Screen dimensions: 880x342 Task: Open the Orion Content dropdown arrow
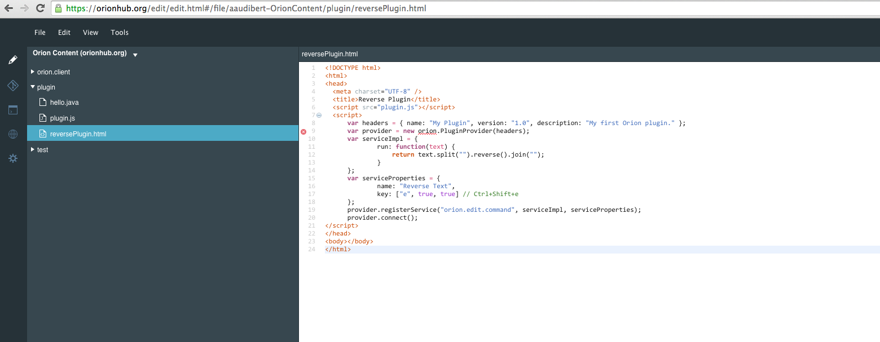click(135, 55)
